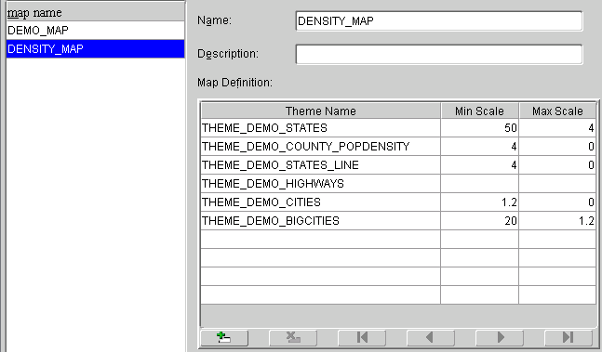Click the Max Scale column header
602x352 pixels.
[x=557, y=111]
